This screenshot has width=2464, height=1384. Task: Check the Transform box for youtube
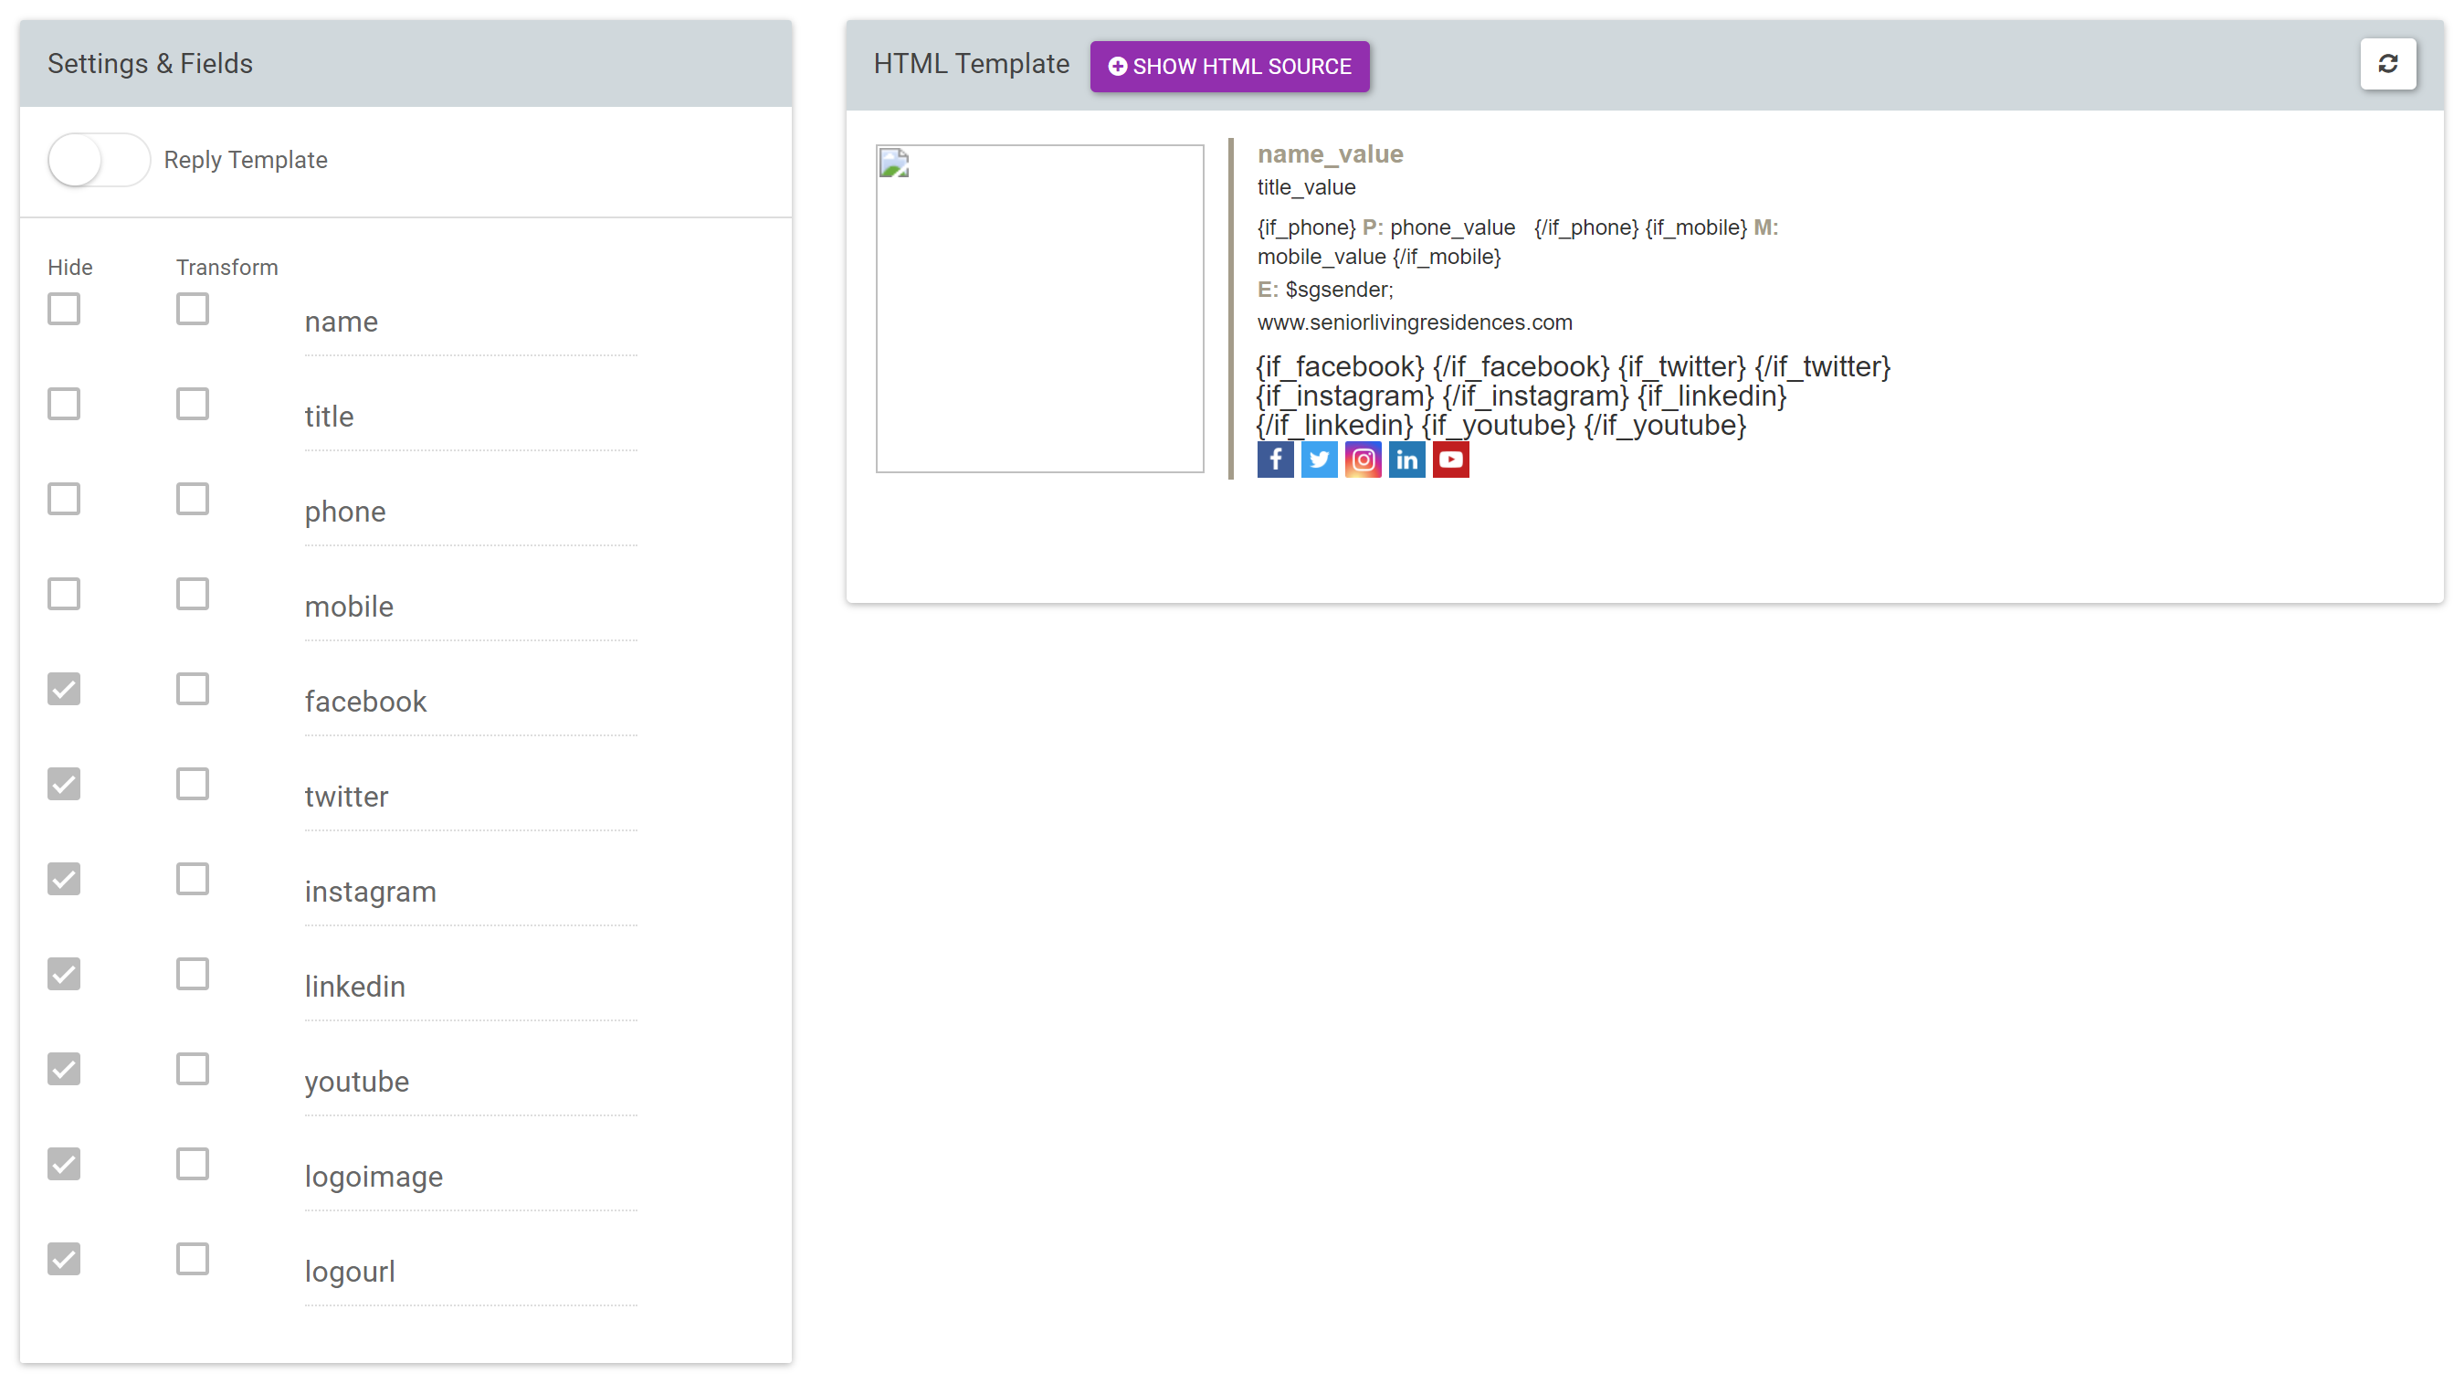click(193, 1068)
